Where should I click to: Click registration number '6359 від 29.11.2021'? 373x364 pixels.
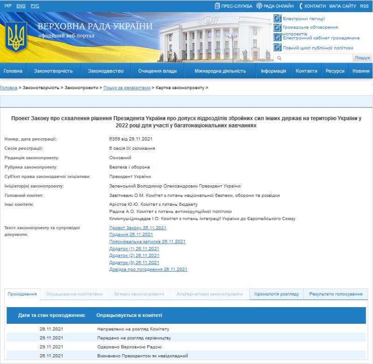pos(131,139)
